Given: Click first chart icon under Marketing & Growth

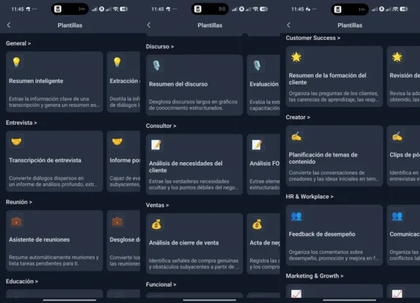Looking at the screenshot, I should [296, 294].
